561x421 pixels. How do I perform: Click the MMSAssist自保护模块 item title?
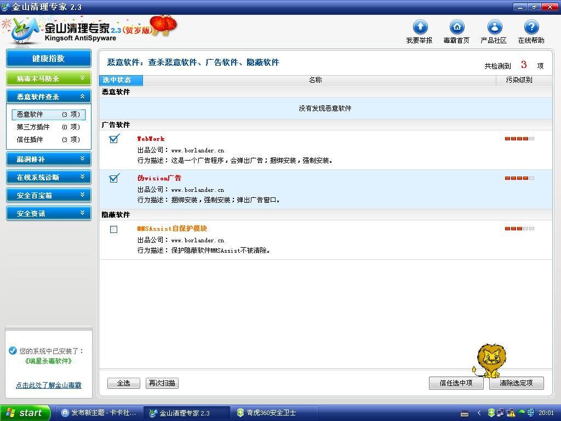point(172,229)
